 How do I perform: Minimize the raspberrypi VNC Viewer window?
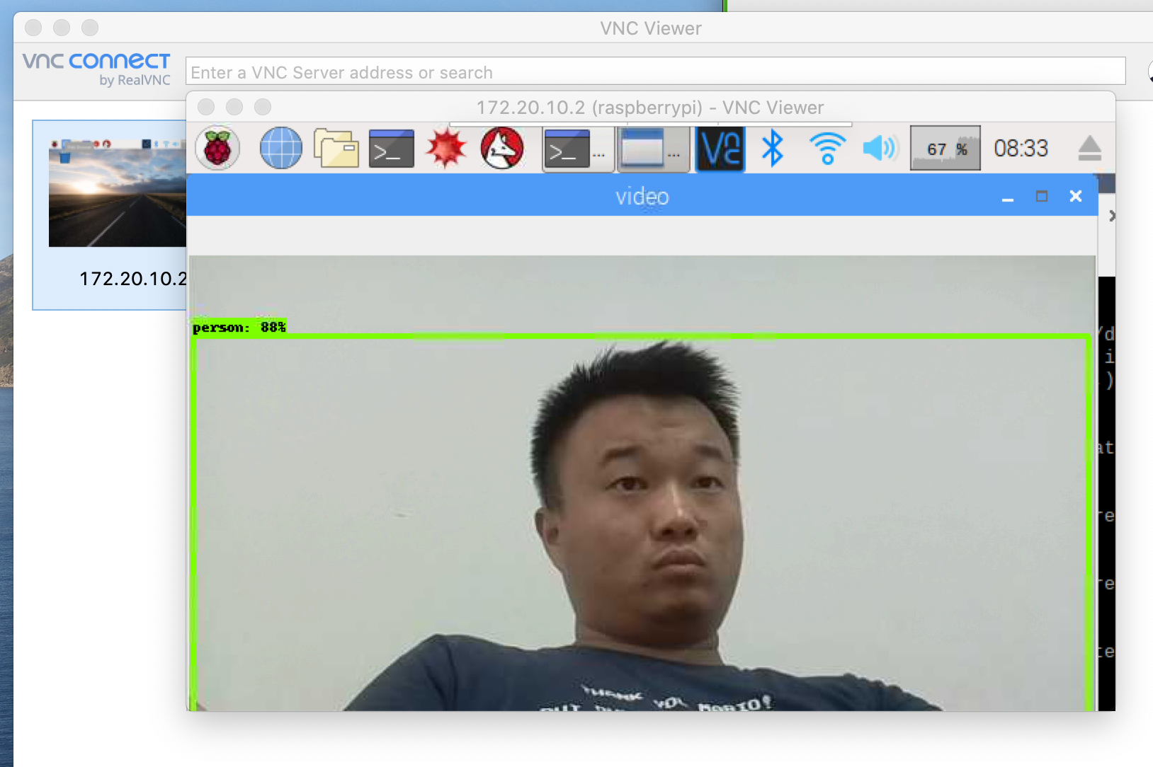point(234,107)
